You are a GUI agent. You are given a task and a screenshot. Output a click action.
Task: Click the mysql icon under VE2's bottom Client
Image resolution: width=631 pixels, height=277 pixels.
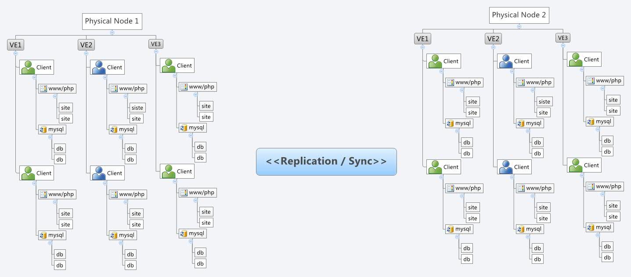pyautogui.click(x=123, y=235)
